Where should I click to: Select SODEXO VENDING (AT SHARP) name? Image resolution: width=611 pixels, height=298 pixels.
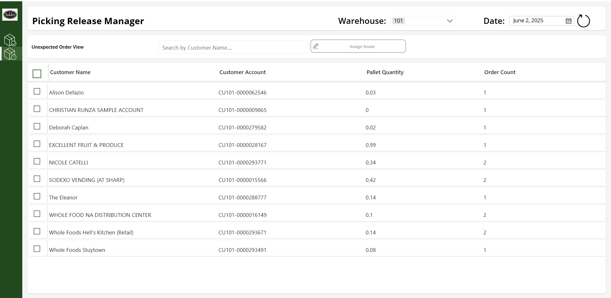coord(87,180)
